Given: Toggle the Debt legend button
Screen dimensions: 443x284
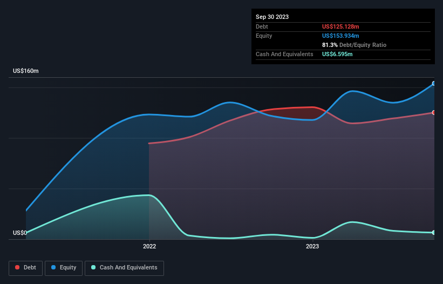Looking at the screenshot, I should coord(25,268).
